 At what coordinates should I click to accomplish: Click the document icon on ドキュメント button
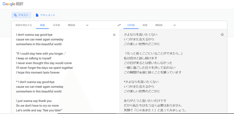37,15
